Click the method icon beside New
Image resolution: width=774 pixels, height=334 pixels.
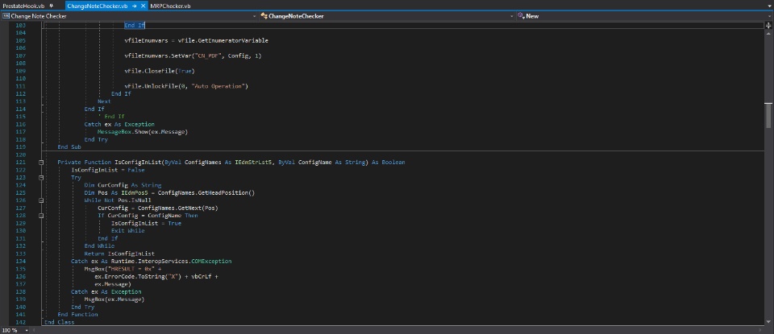point(521,15)
